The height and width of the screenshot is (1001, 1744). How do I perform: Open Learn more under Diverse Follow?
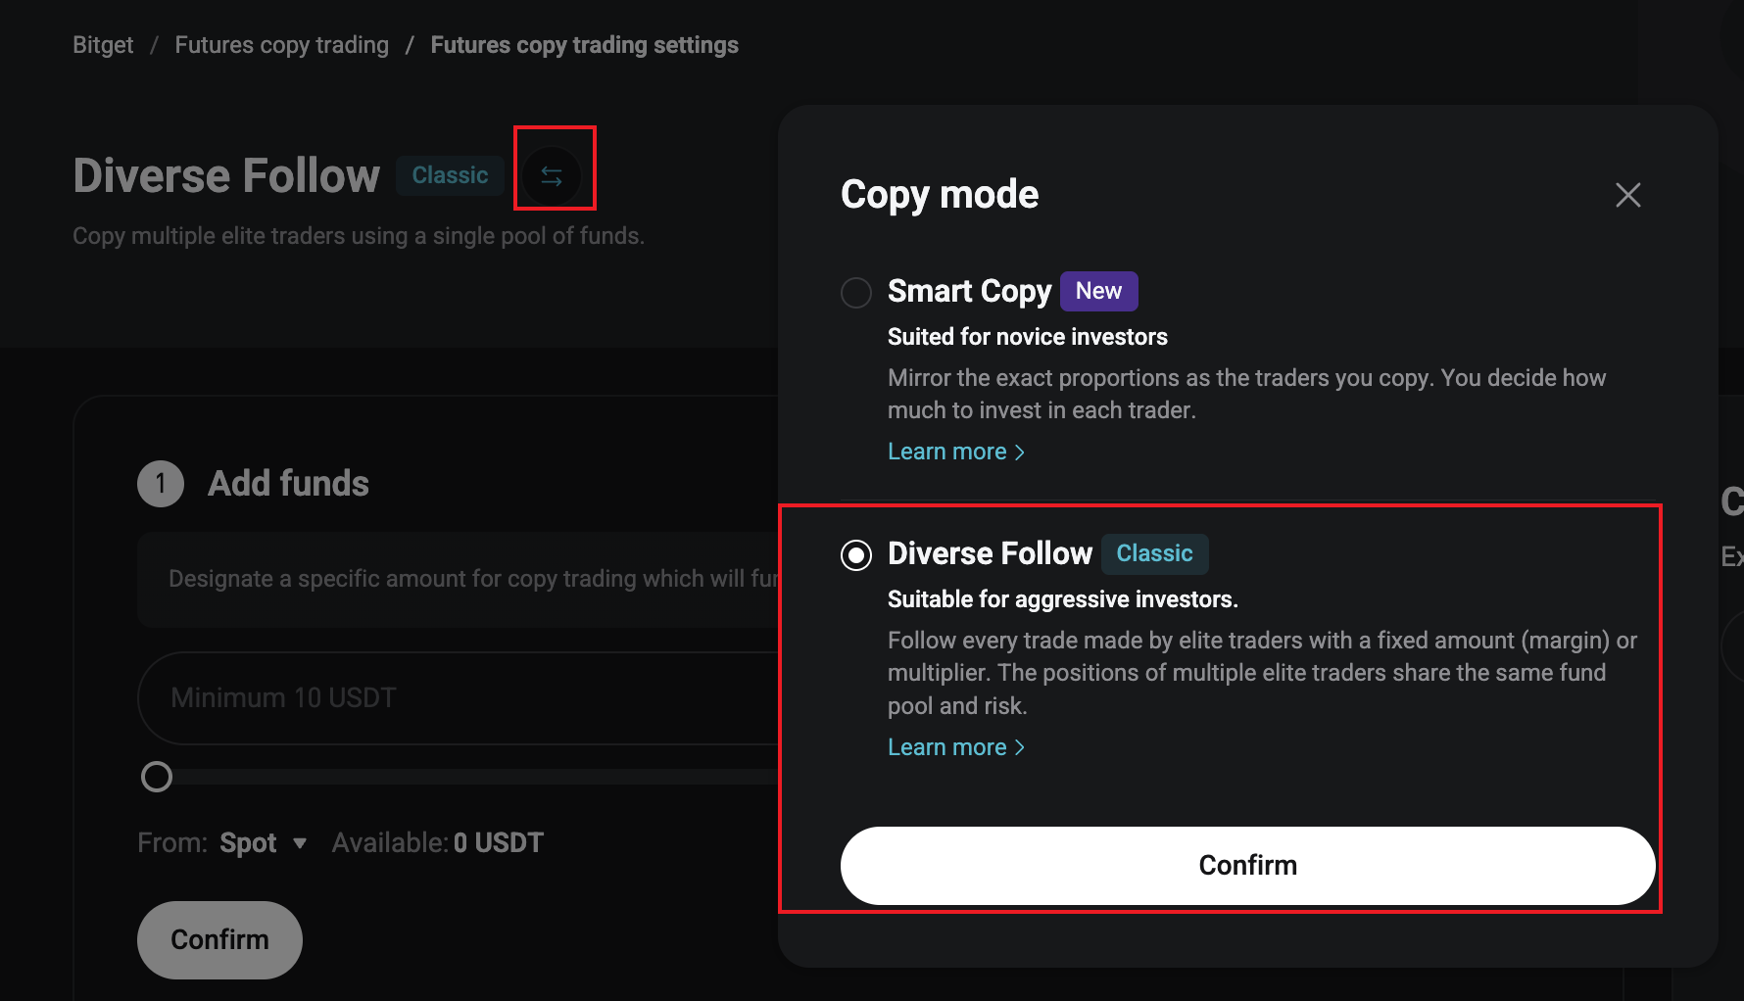955,747
